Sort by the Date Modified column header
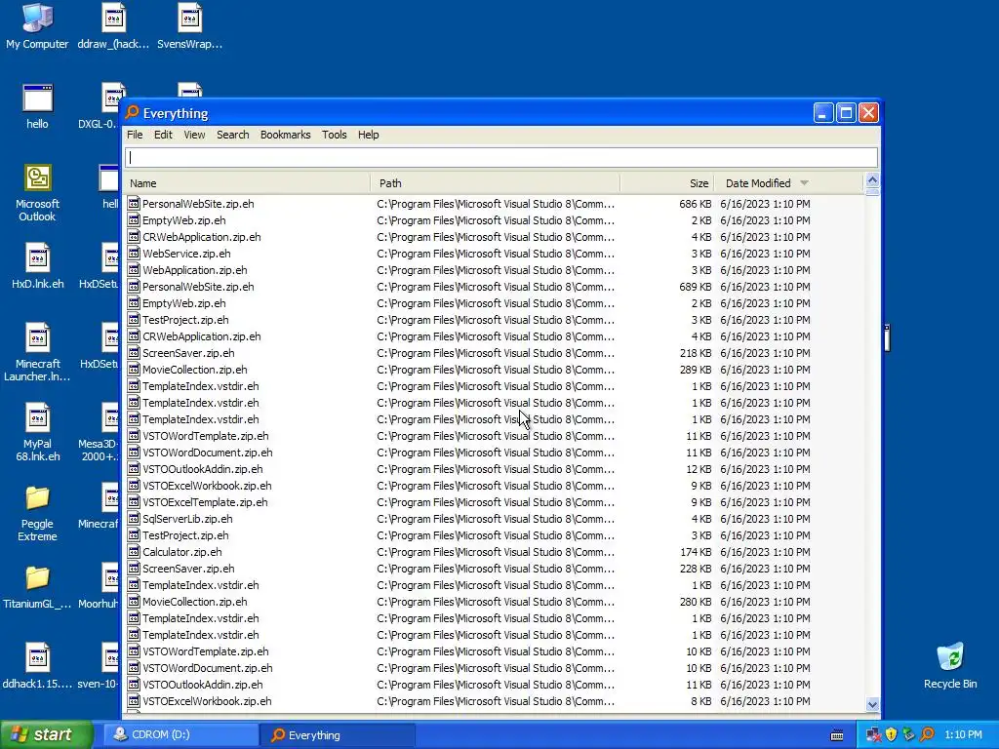Image resolution: width=999 pixels, height=749 pixels. point(788,182)
